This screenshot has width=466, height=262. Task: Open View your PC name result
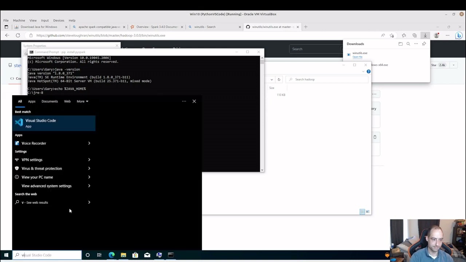pyautogui.click(x=37, y=177)
